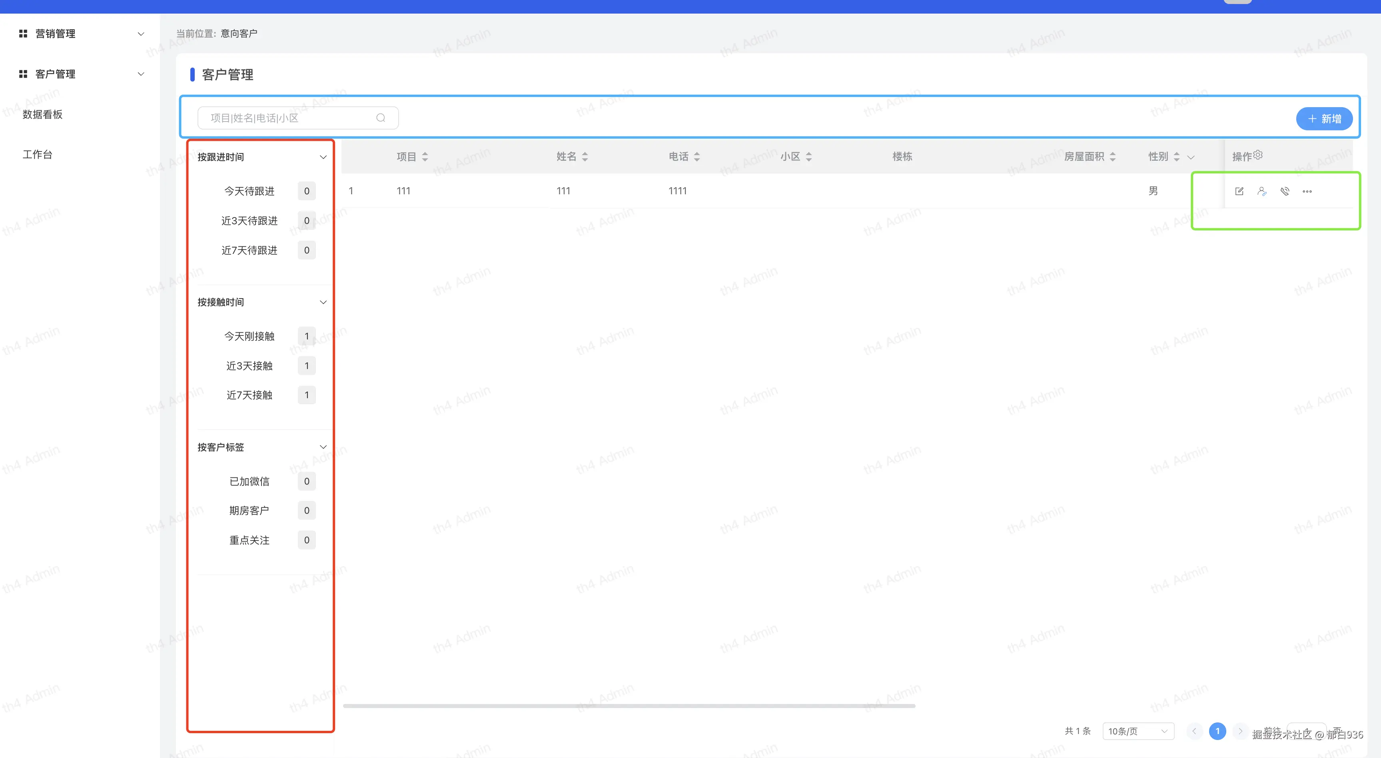Click the search magnifier icon in the search box
This screenshot has width=1381, height=758.
(x=381, y=118)
